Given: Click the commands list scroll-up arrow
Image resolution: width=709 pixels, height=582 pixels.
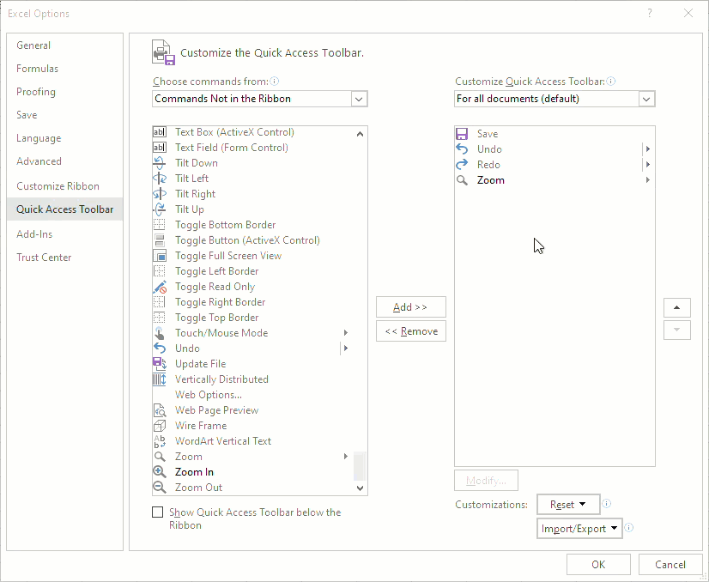Looking at the screenshot, I should tap(360, 134).
